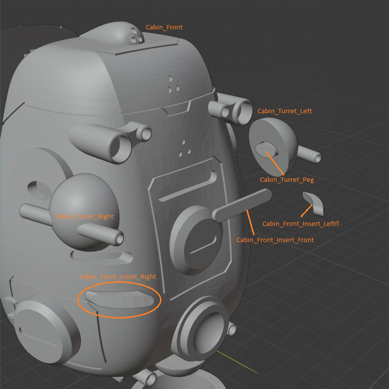The width and height of the screenshot is (389, 389).
Task: Select the floating Cabin_Front_Insert_Front bar object
Action: click(x=241, y=206)
